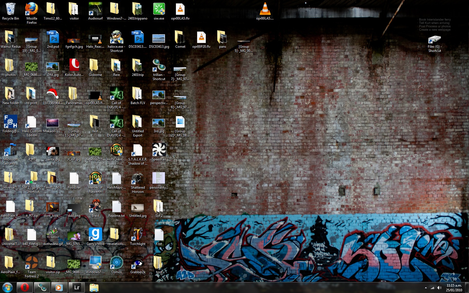The height and width of the screenshot is (293, 469).
Task: Open the SpeedFan shortcut
Action: 159,150
